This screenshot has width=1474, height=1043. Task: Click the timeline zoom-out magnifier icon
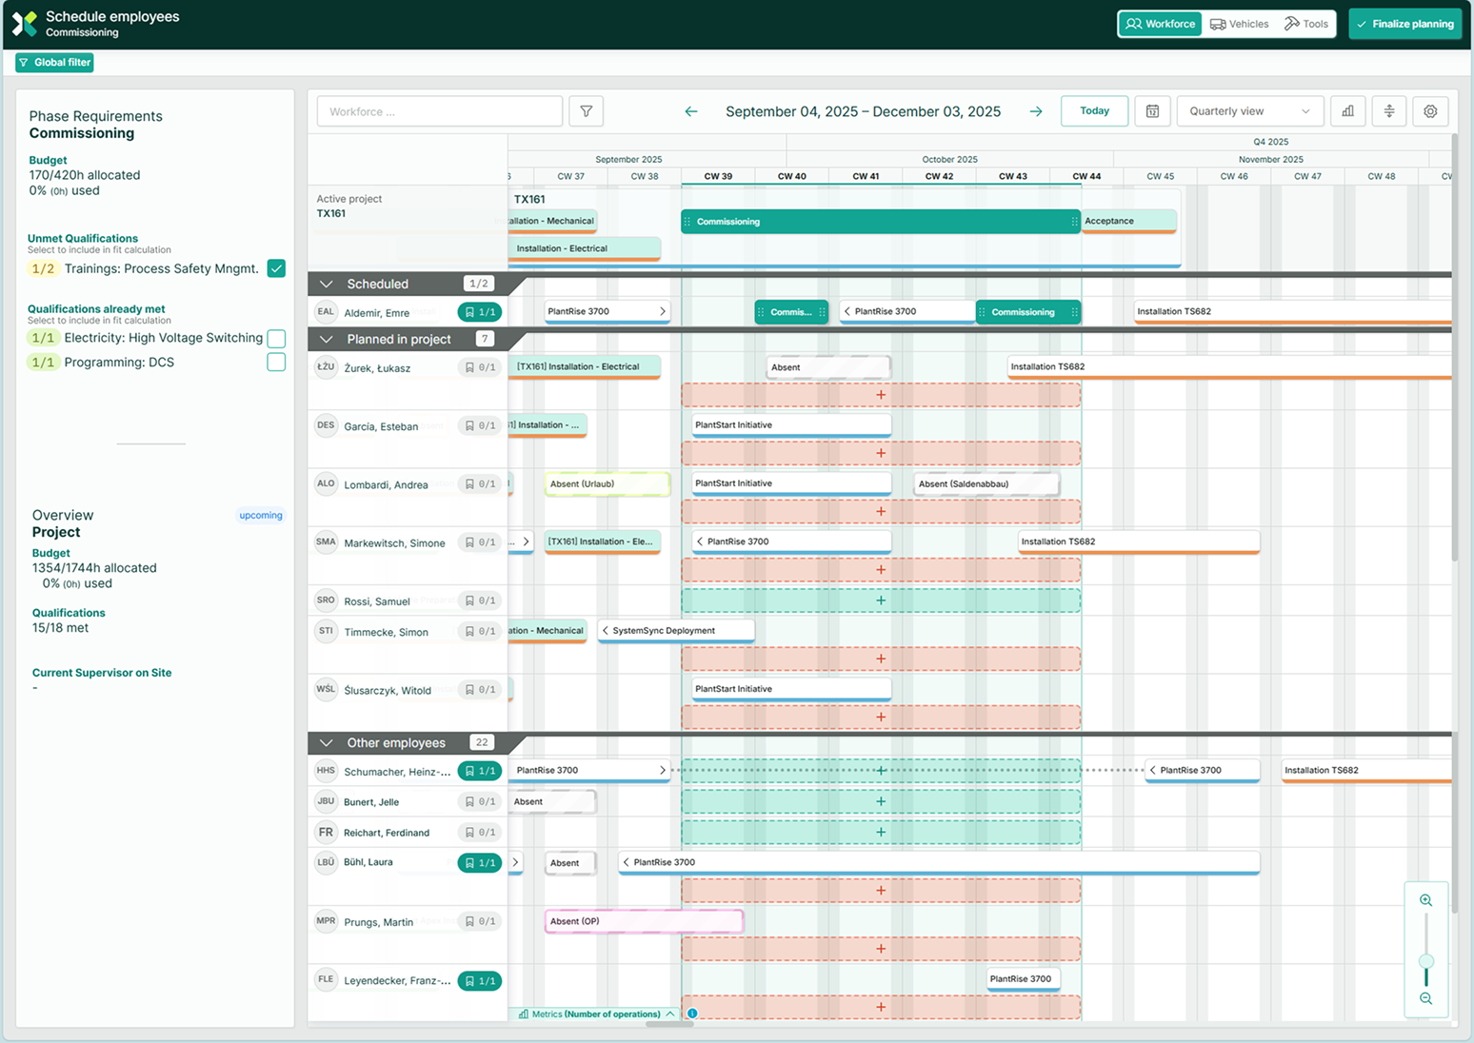click(1425, 998)
